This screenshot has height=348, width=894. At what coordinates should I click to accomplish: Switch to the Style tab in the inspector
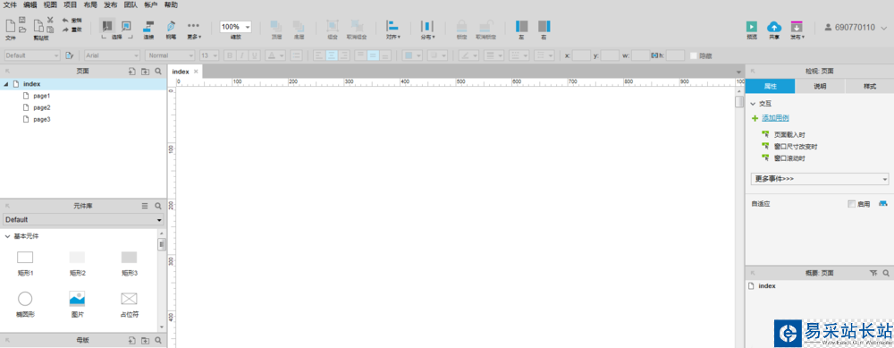pos(870,87)
